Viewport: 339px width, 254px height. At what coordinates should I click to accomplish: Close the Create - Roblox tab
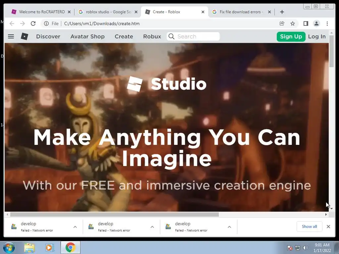pos(203,12)
